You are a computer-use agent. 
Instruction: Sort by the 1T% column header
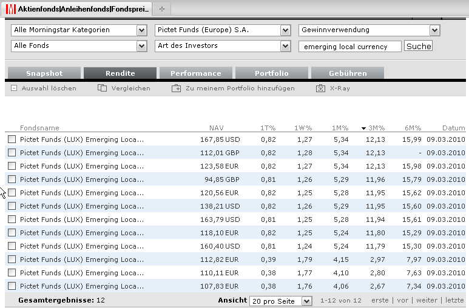(x=268, y=128)
